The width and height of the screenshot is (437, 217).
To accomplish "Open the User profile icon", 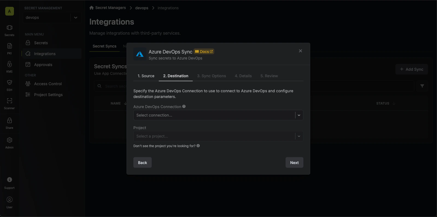I will coord(9,203).
